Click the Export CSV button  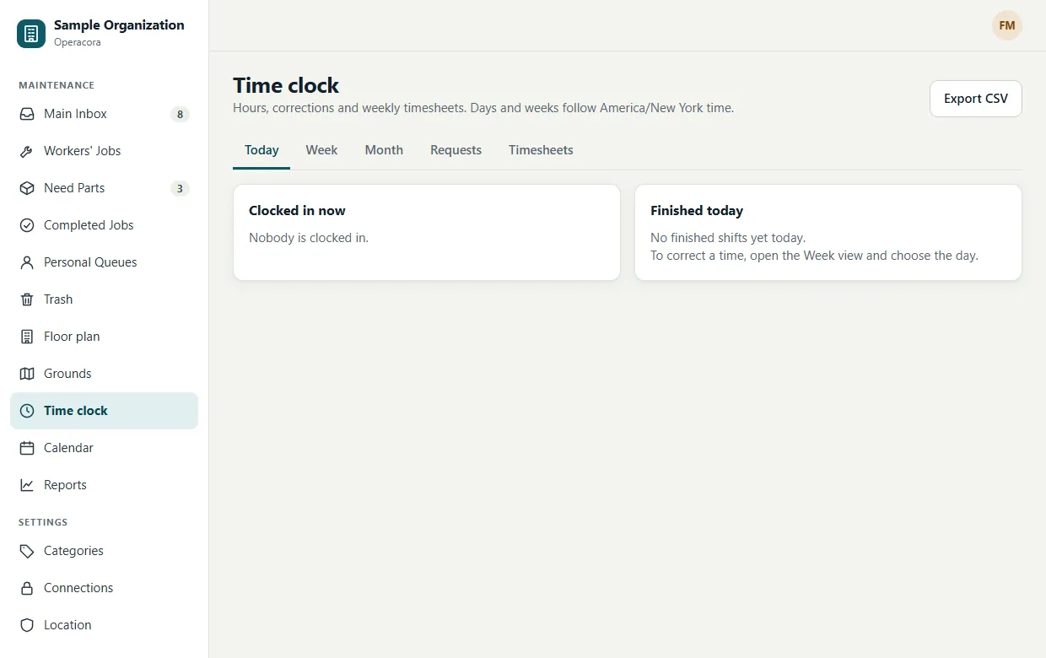[x=975, y=99]
